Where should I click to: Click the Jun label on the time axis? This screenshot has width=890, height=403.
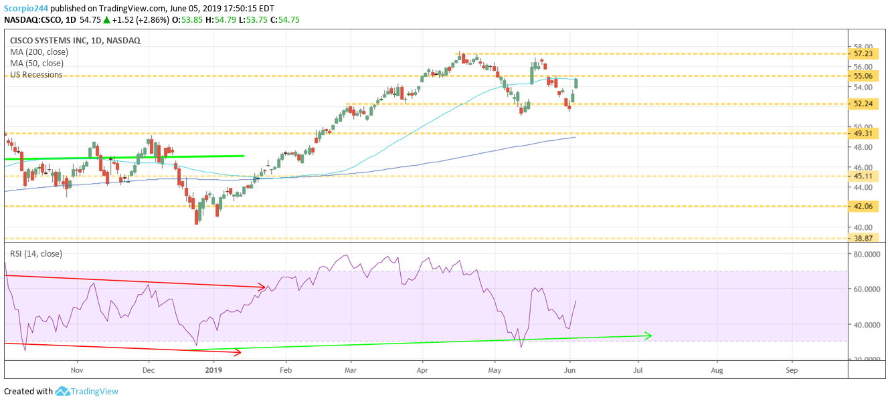(568, 368)
